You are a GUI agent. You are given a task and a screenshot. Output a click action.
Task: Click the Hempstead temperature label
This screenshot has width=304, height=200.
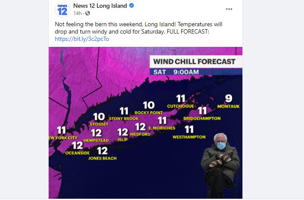coord(96,133)
